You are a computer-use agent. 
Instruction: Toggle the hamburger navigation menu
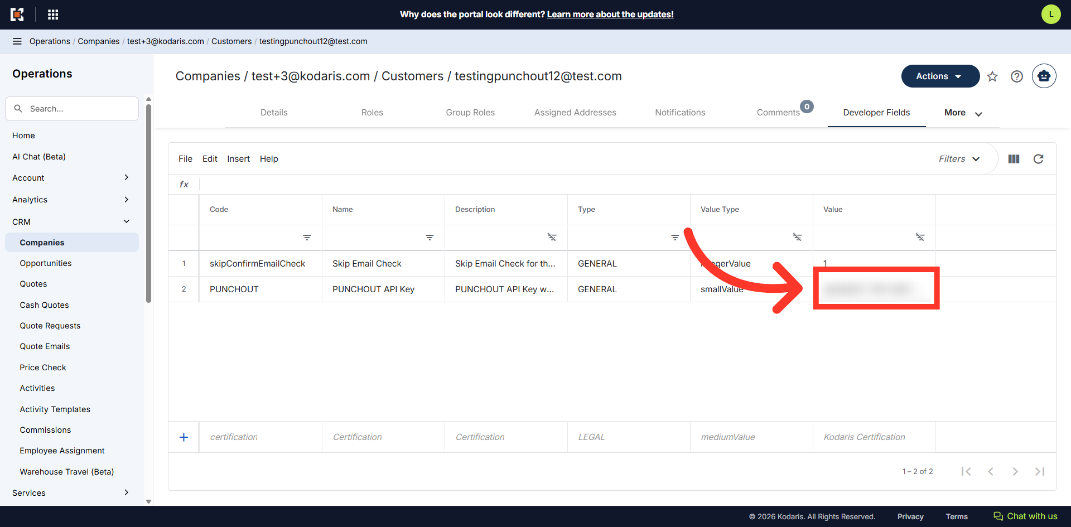click(x=17, y=41)
